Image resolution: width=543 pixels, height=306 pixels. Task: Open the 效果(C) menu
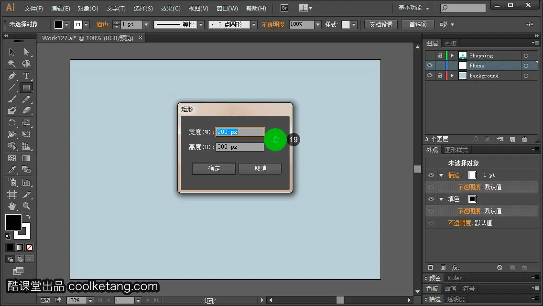pyautogui.click(x=170, y=8)
